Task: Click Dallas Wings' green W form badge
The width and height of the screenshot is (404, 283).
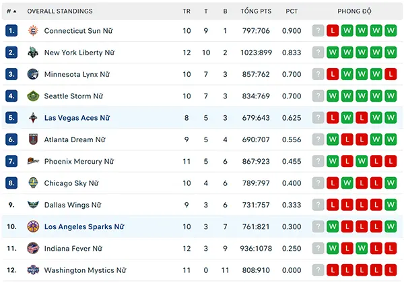Action: click(x=391, y=205)
